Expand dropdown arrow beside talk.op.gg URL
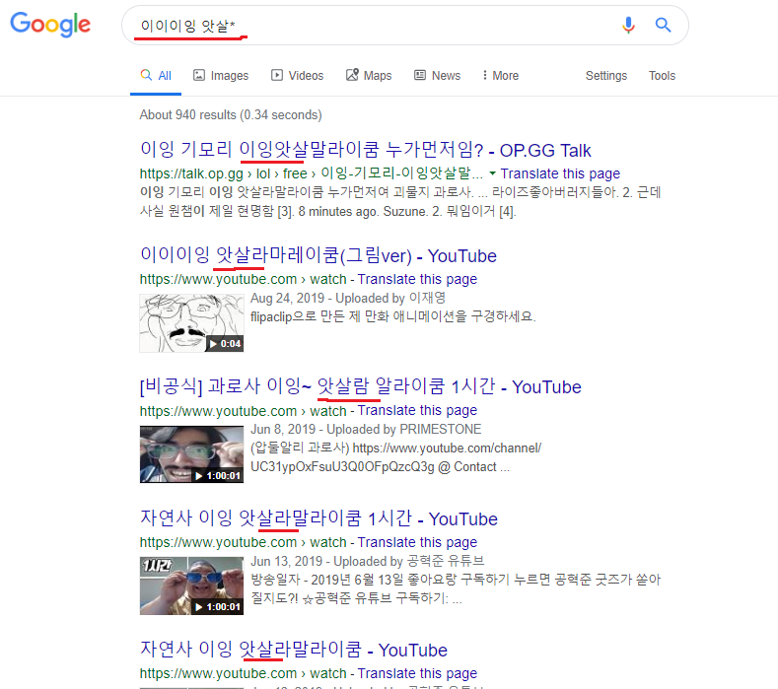 492,173
